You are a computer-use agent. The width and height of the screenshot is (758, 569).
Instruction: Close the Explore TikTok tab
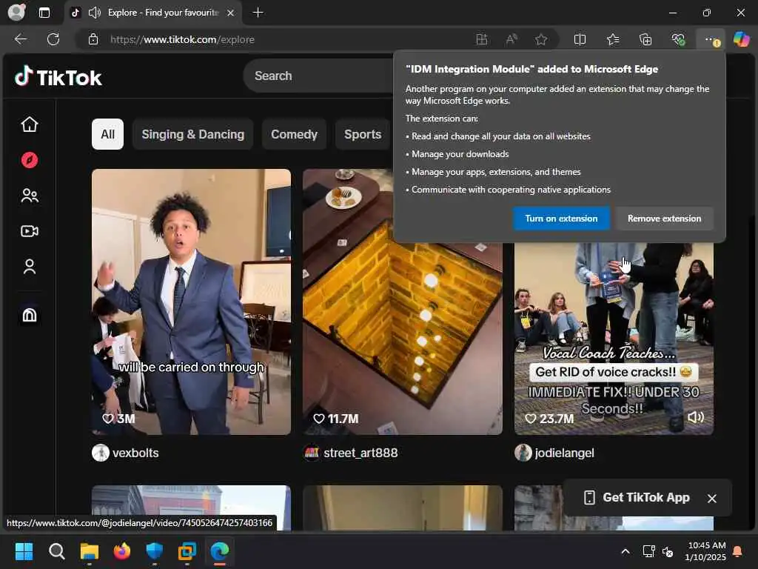pos(231,13)
